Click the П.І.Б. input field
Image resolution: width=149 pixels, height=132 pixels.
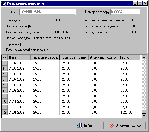(x=47, y=12)
